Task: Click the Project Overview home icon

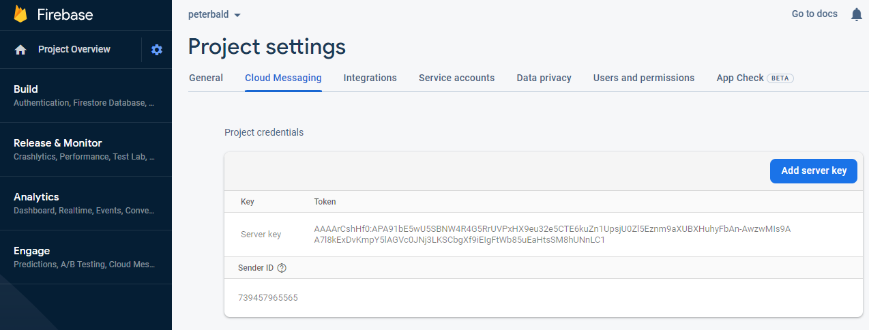Action: click(x=20, y=50)
